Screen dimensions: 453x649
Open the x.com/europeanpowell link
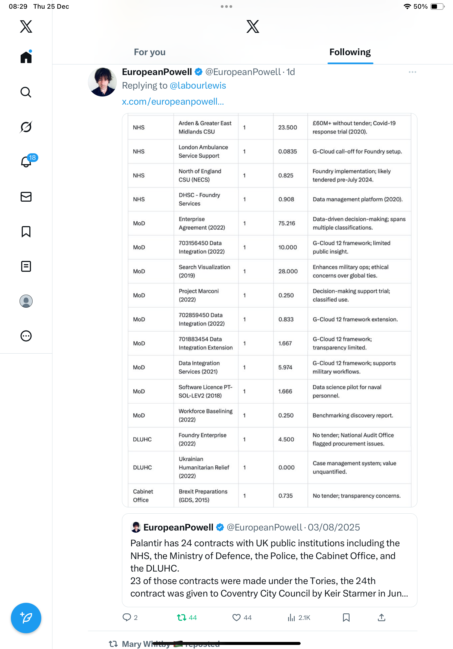point(173,101)
